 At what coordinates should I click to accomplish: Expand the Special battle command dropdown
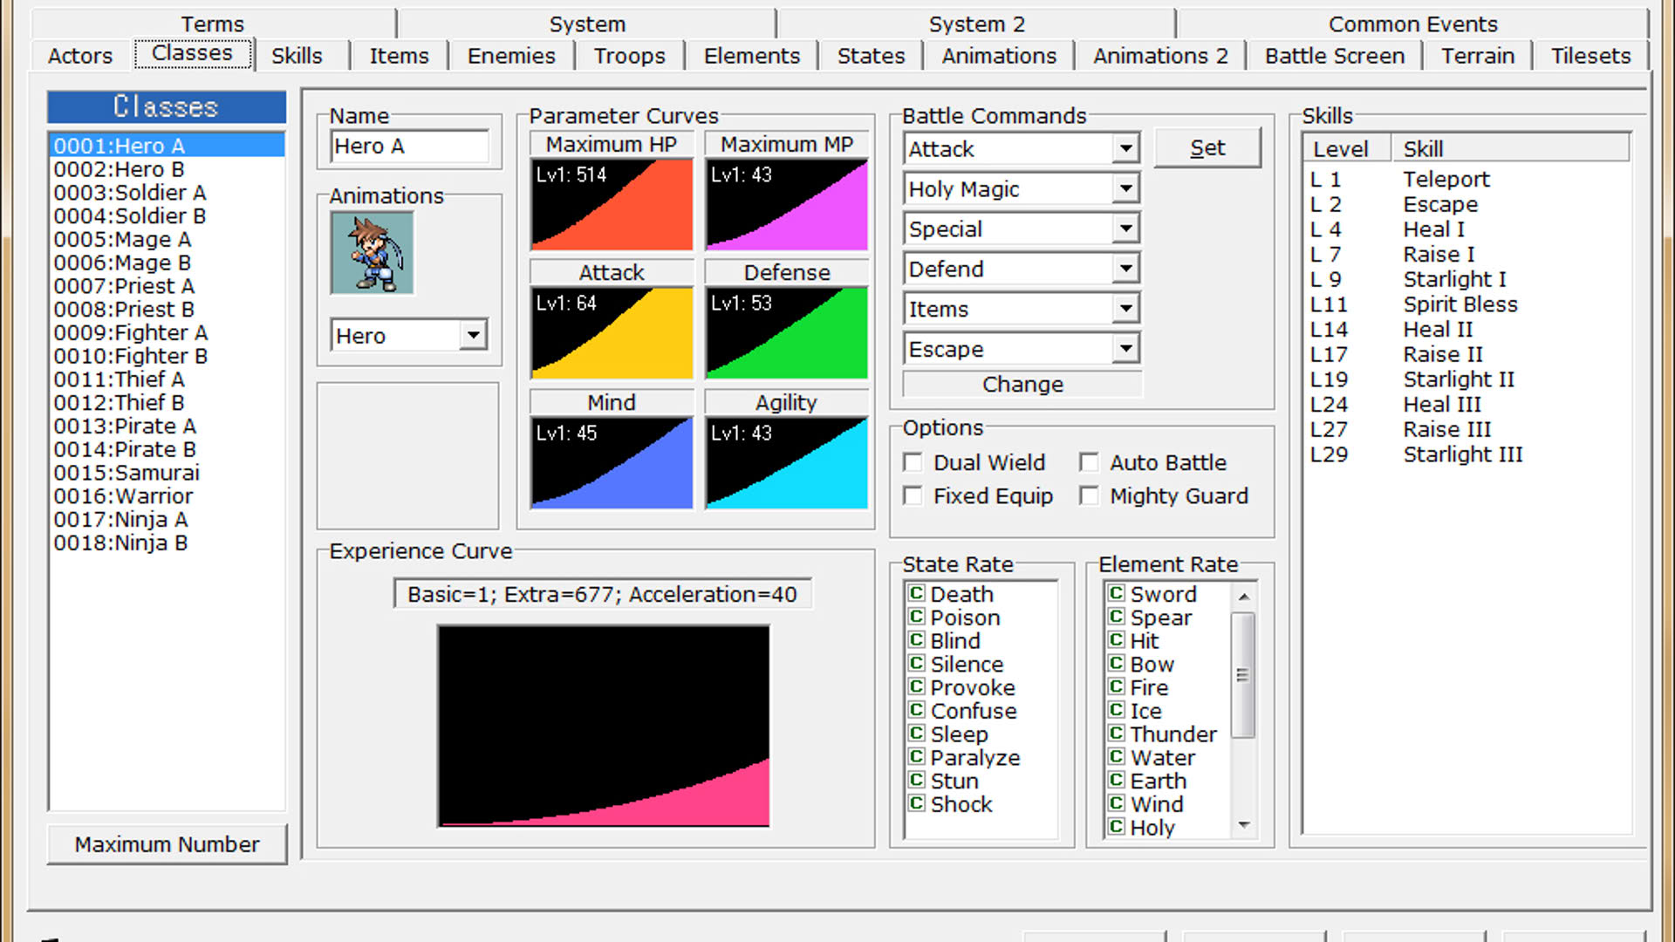(1126, 229)
